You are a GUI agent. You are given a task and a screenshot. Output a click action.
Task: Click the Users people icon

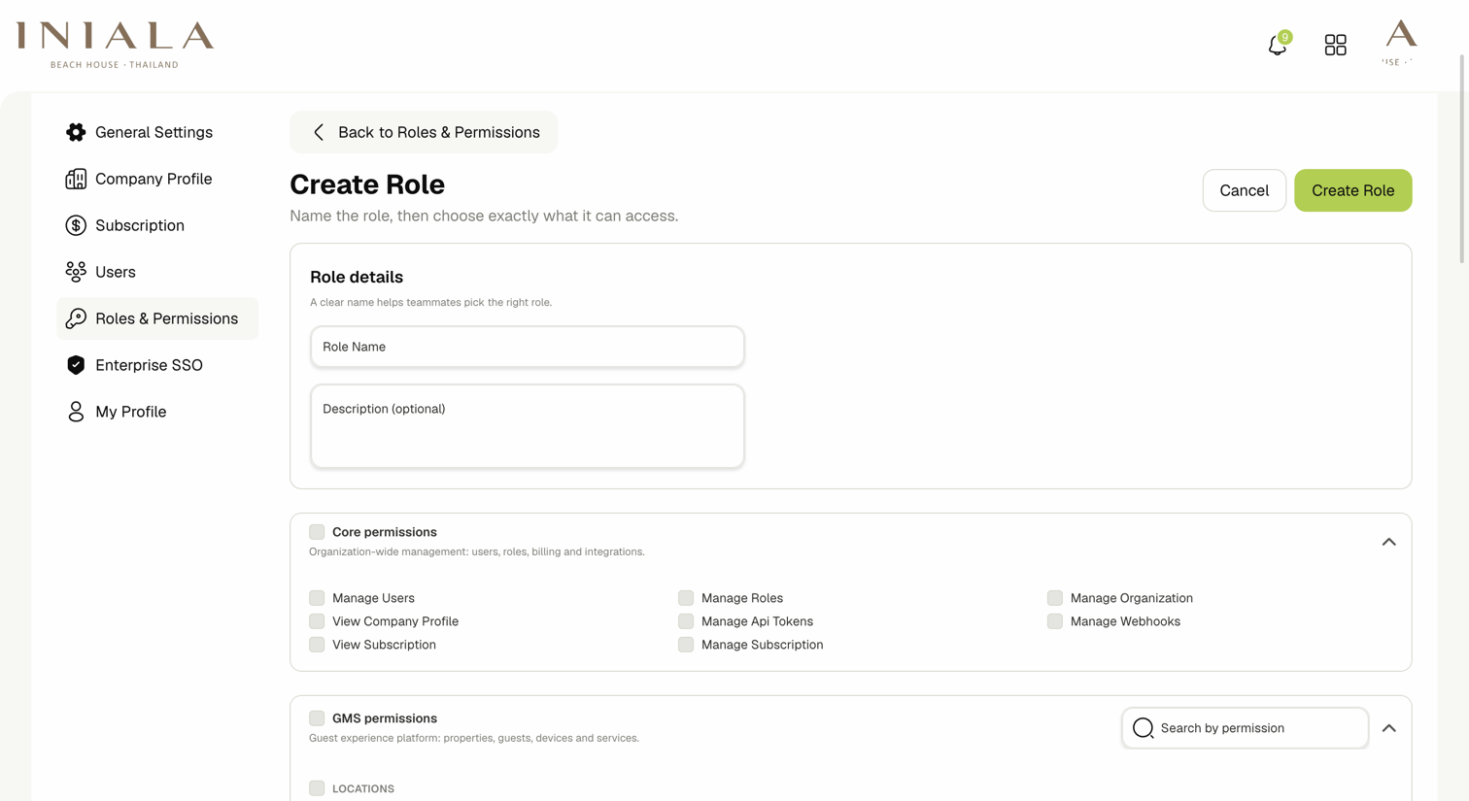(x=76, y=272)
